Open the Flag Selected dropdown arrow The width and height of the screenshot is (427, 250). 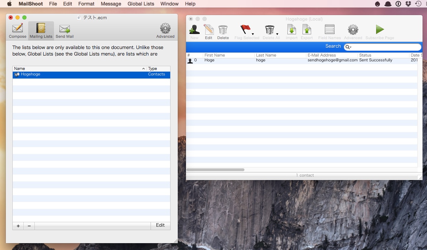coord(253,34)
